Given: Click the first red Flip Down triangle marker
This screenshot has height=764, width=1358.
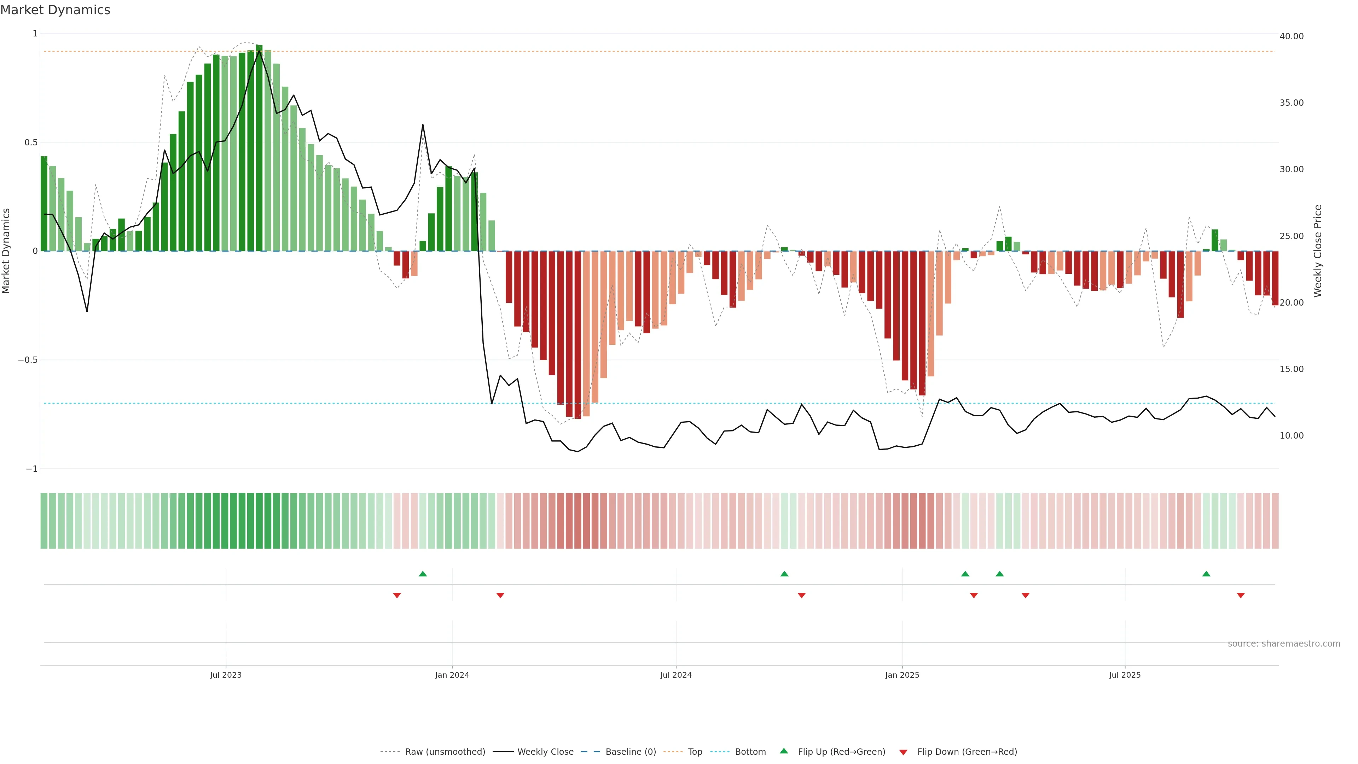Looking at the screenshot, I should point(397,595).
